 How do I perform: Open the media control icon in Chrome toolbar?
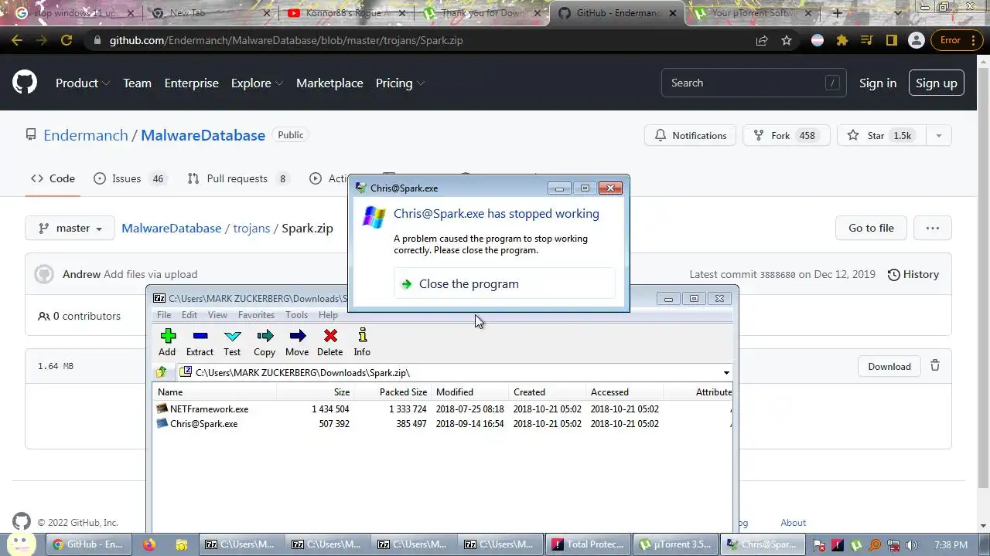point(867,40)
